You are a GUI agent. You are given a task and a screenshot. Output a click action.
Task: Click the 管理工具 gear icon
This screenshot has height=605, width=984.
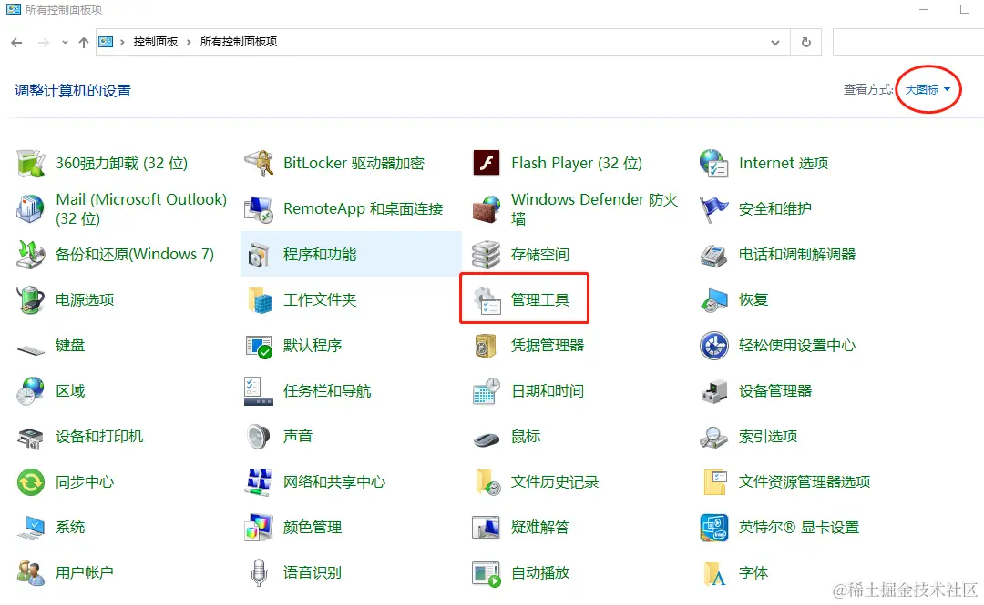coord(487,299)
